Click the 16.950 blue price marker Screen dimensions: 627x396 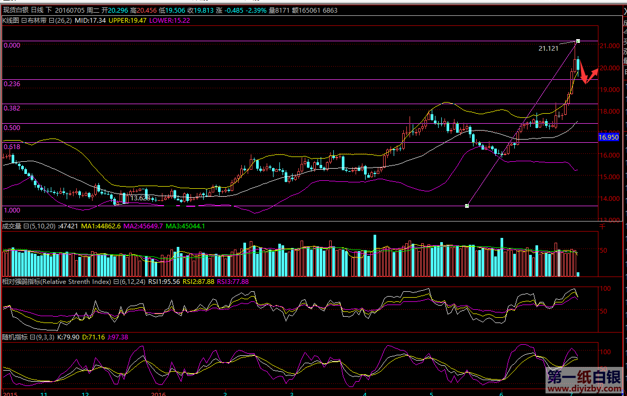[x=608, y=137]
